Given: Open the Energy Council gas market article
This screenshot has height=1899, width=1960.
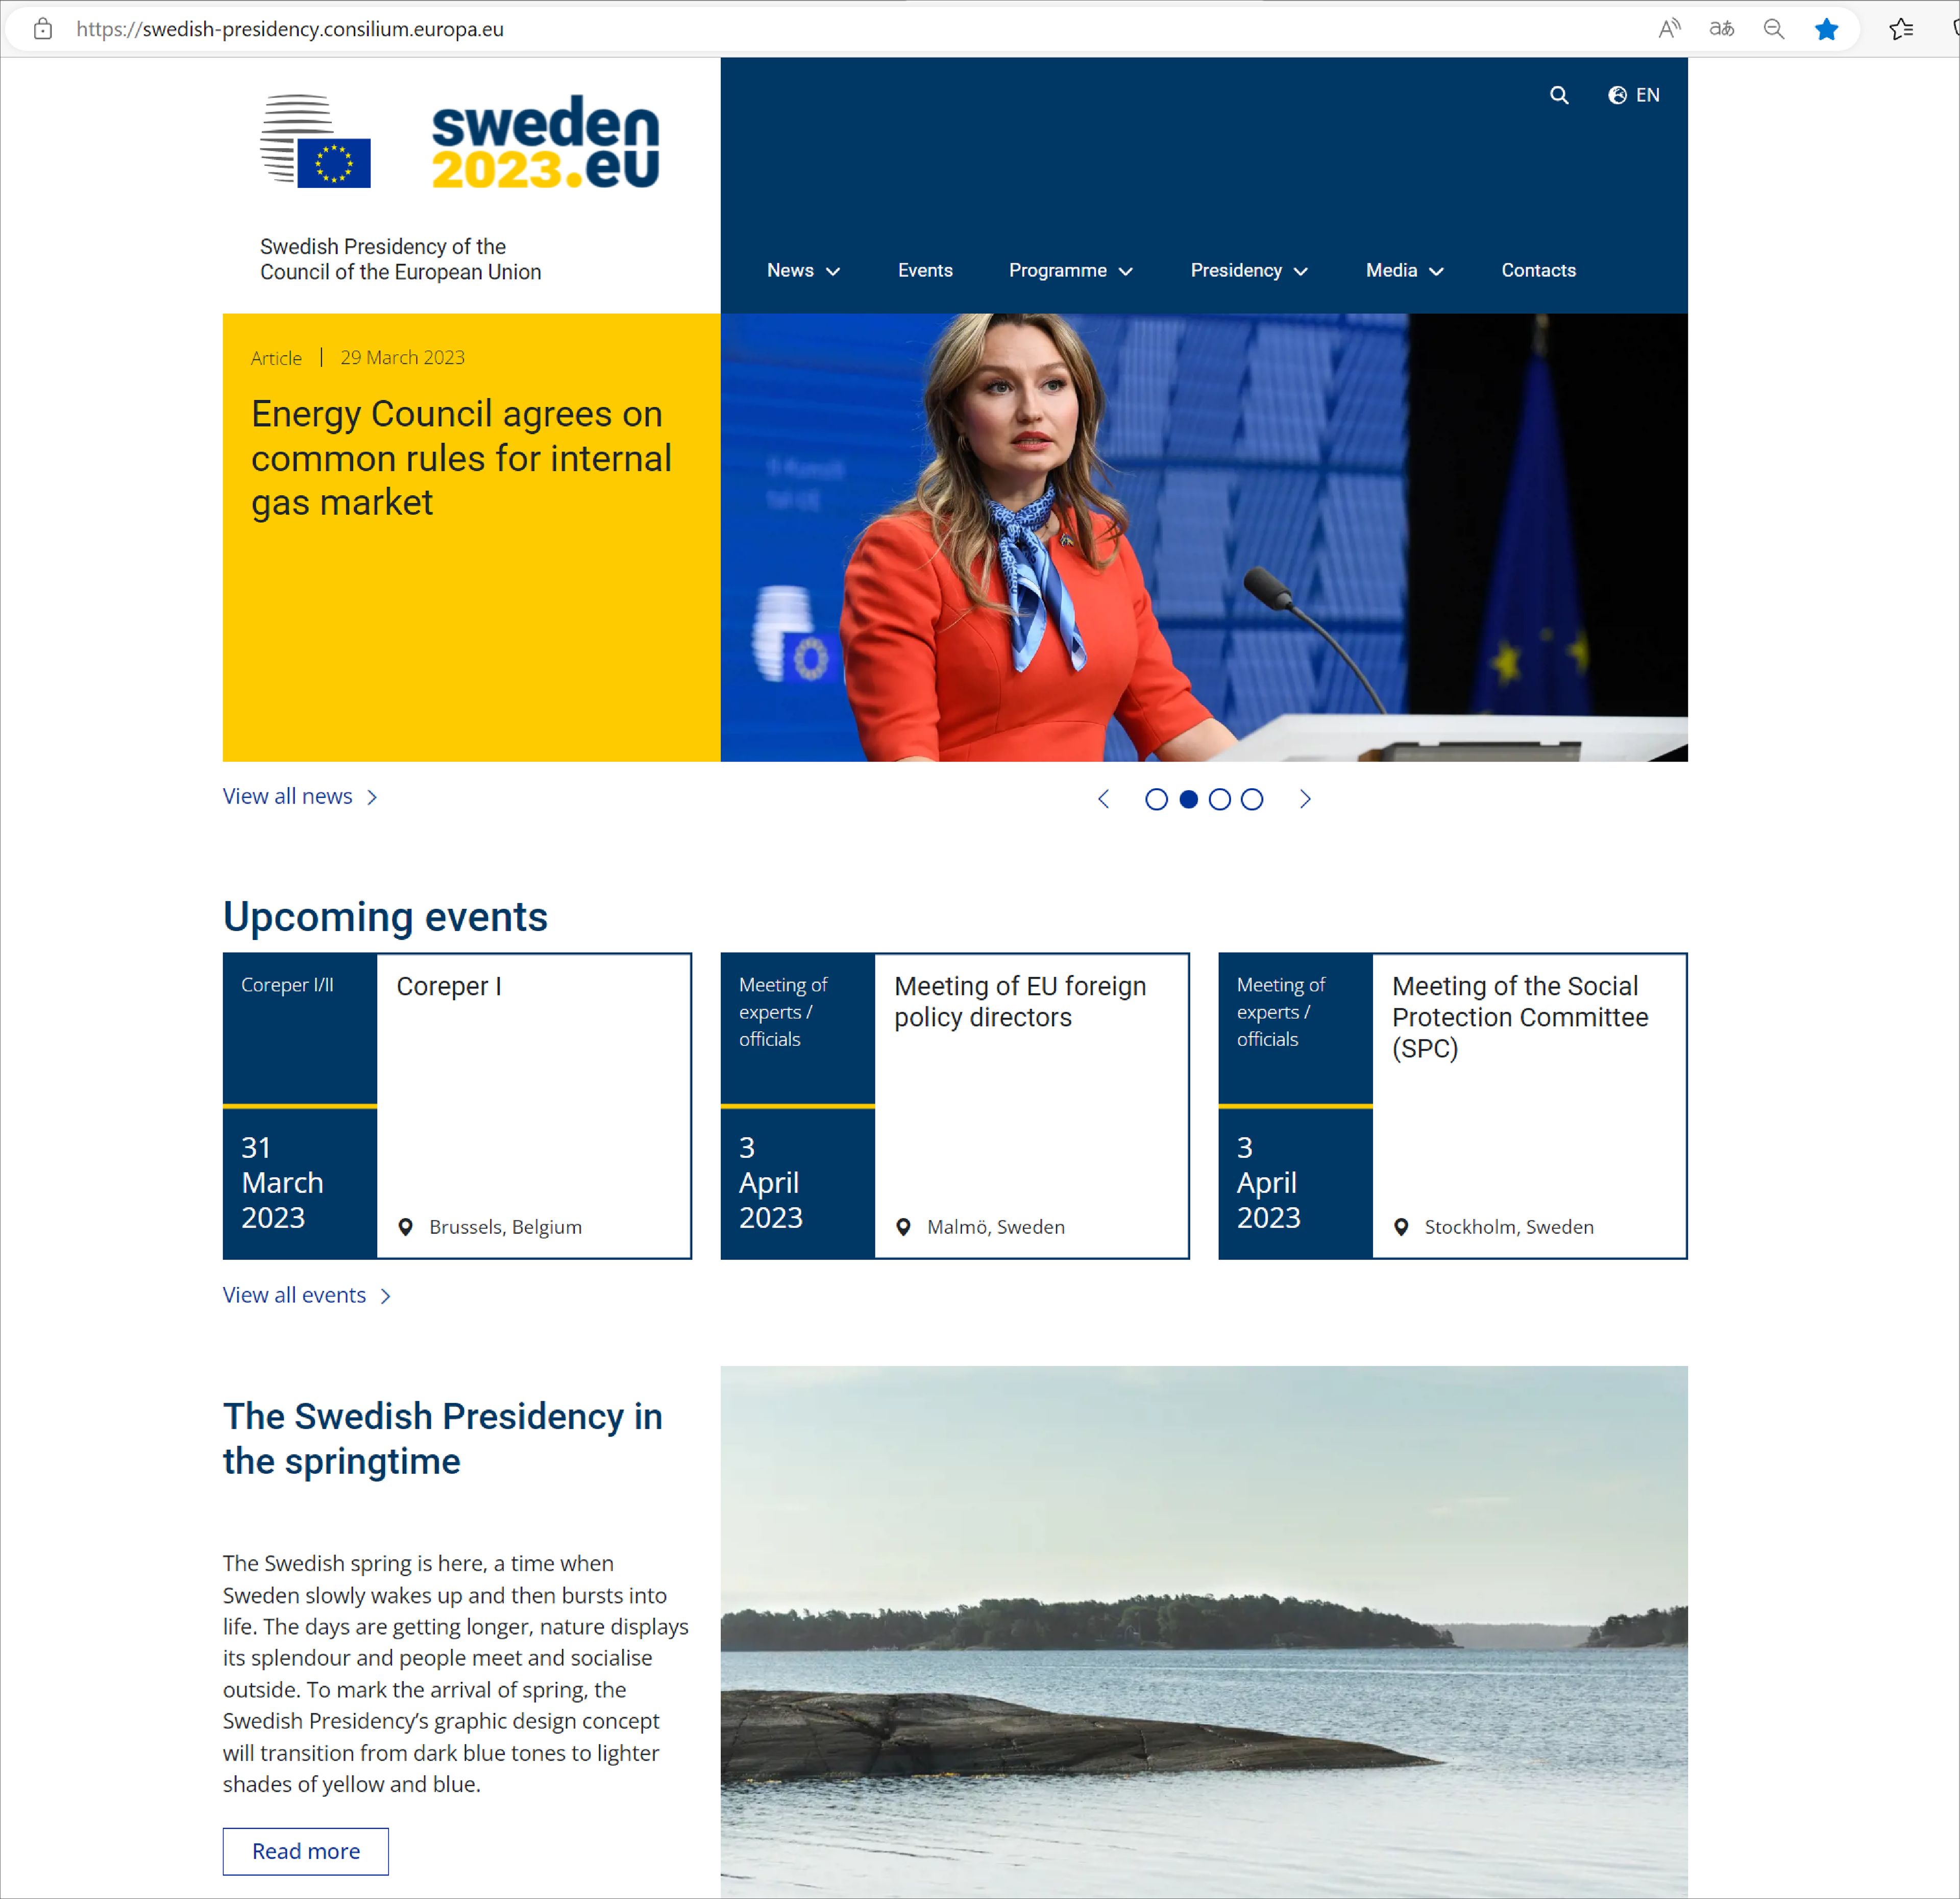Looking at the screenshot, I should 461,458.
